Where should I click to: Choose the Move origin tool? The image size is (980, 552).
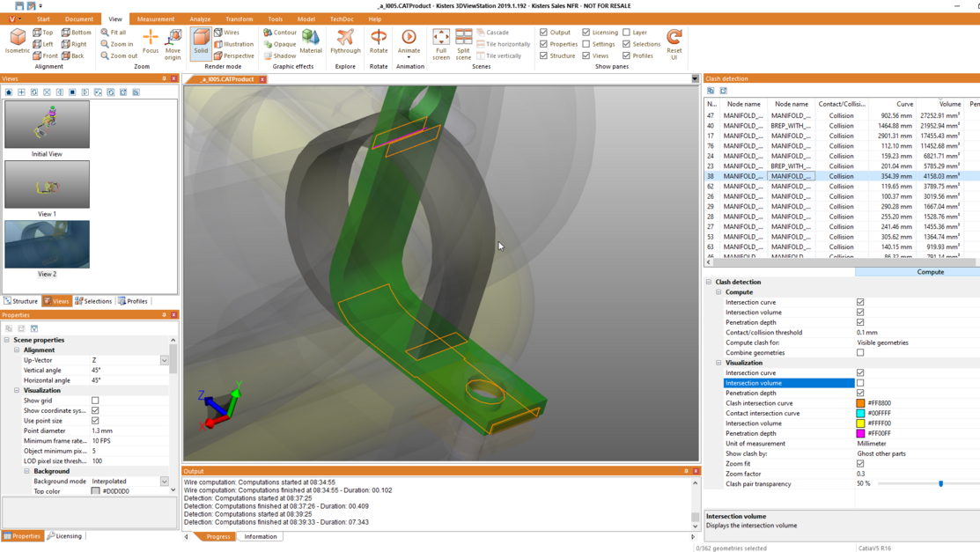(x=173, y=44)
